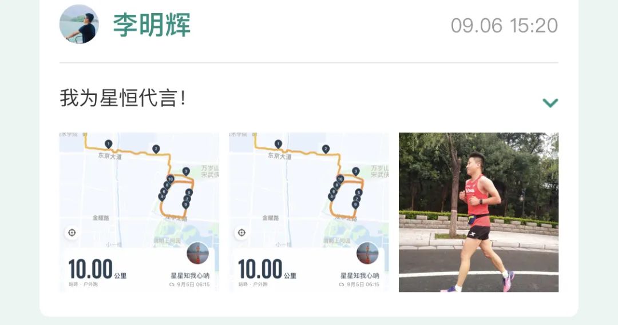Open the runner photo thumbnail
This screenshot has width=618, height=325.
478,212
